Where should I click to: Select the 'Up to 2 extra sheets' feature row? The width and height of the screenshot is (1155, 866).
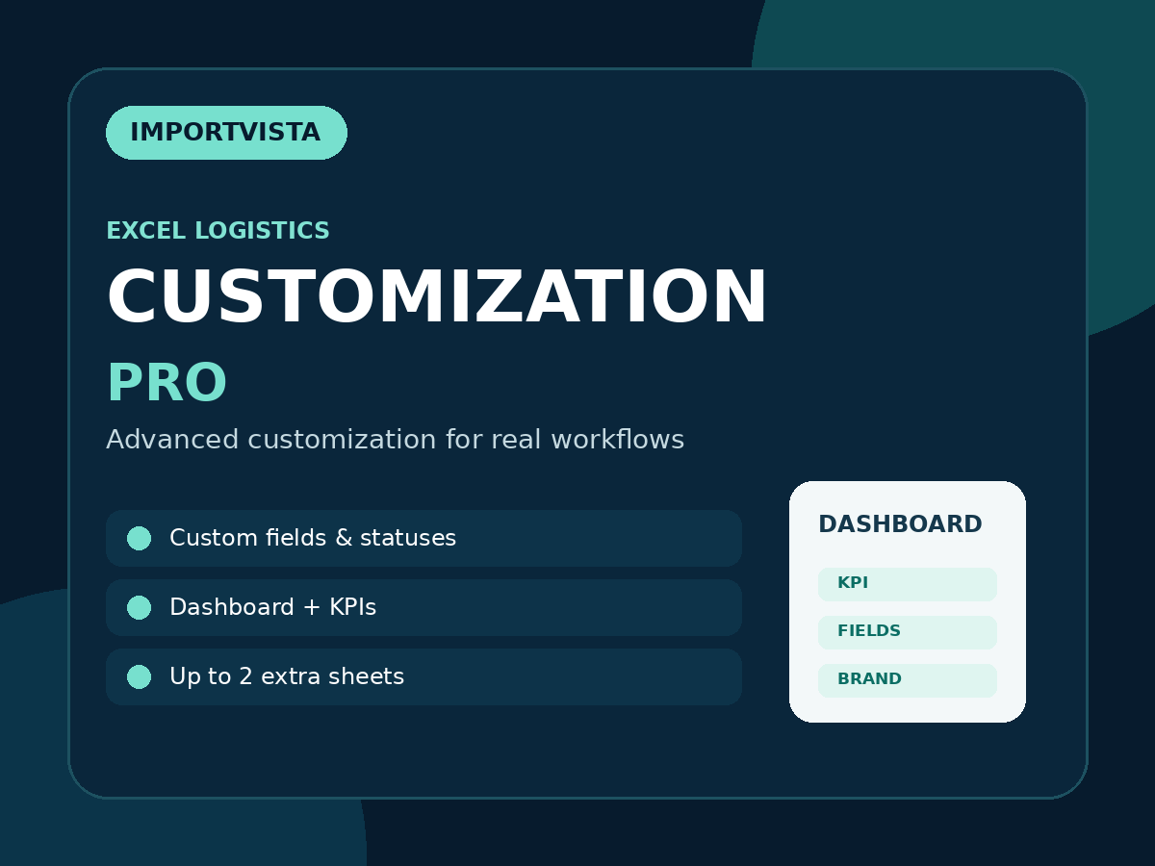coord(423,676)
